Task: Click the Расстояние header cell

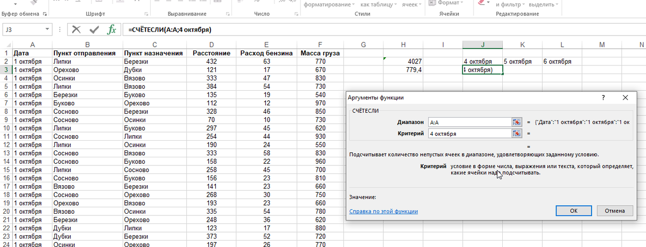Action: [x=211, y=53]
